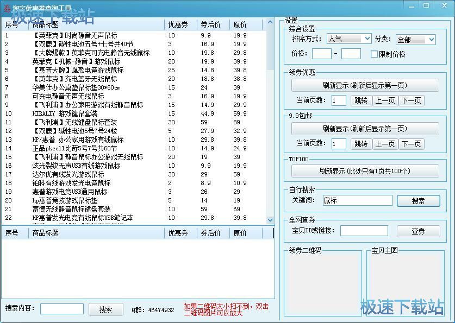Click 序号 header in the lower list
Screen dimensions: 455x323
(15, 233)
